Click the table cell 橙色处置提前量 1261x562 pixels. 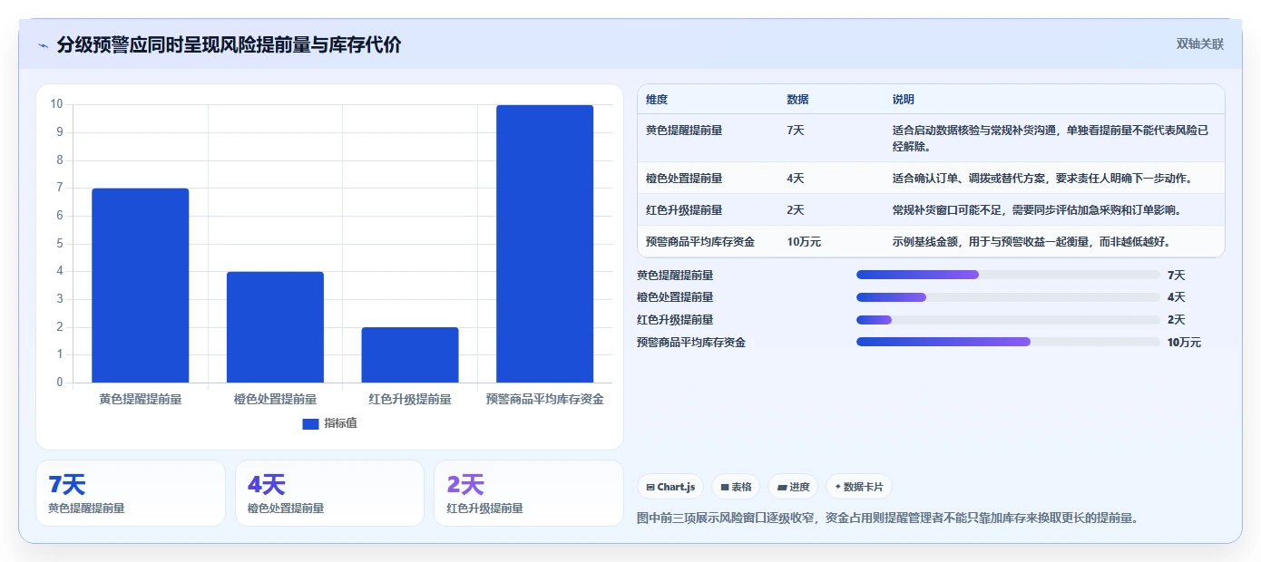(684, 179)
